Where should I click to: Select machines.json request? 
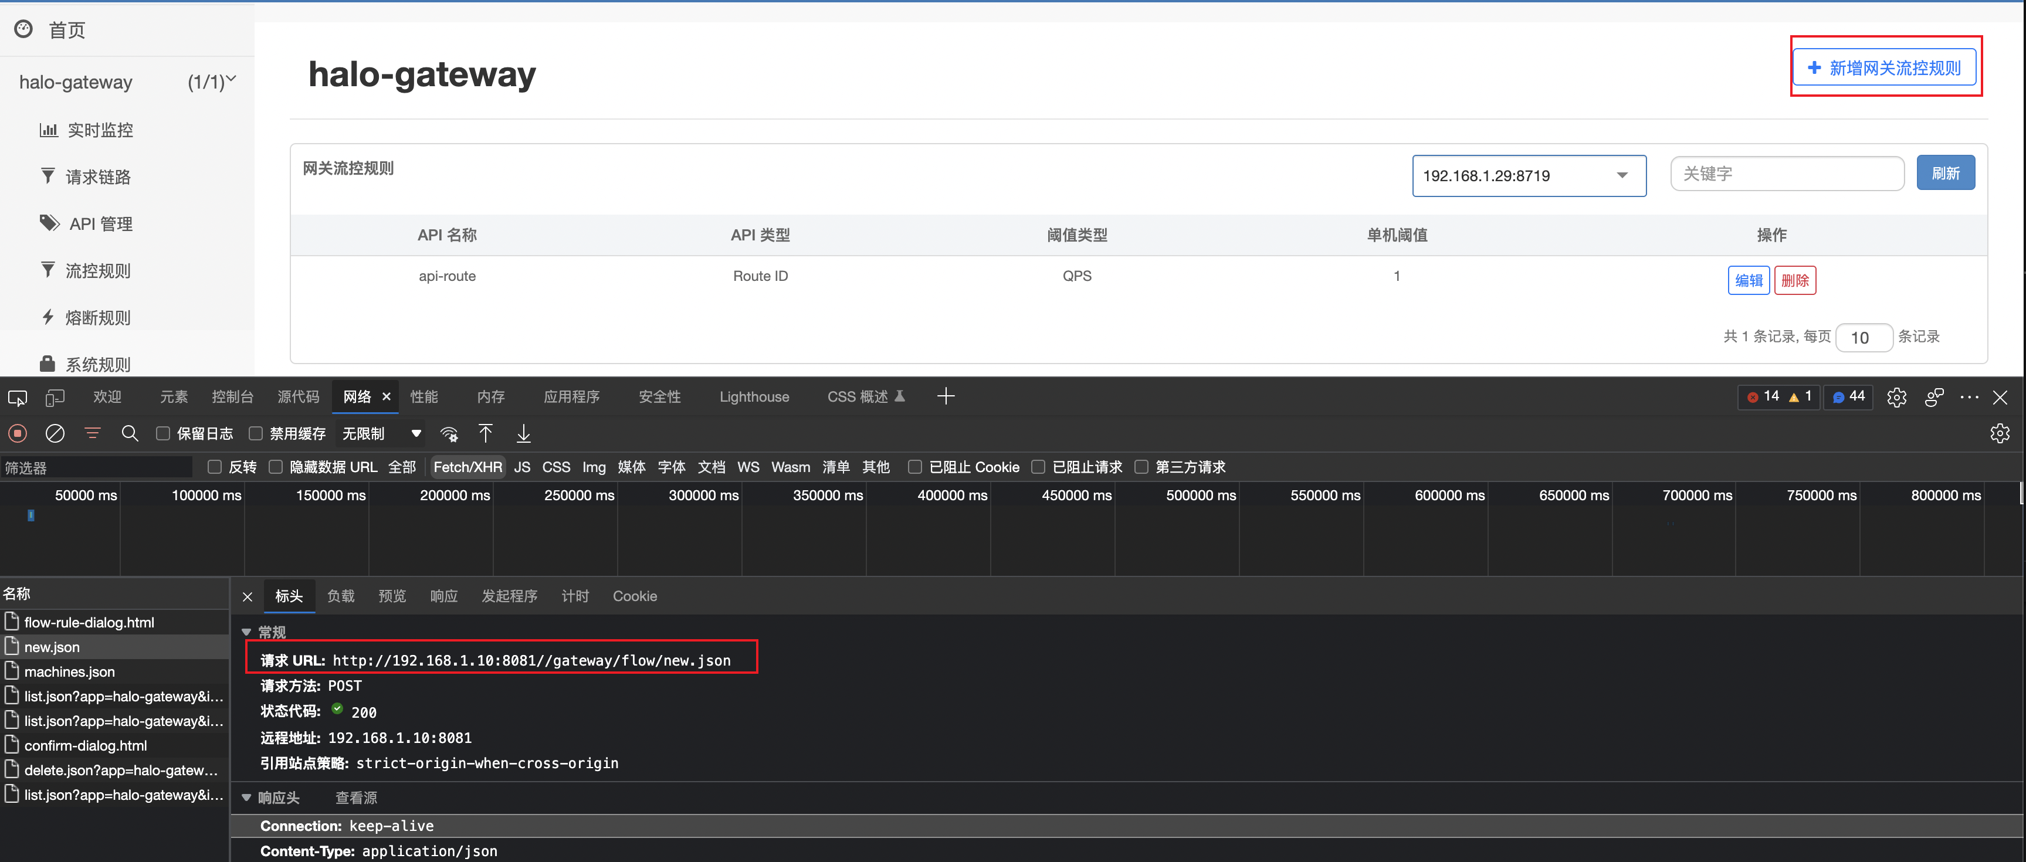coord(115,671)
